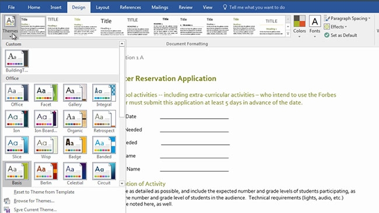Open the File tab
This screenshot has height=213, width=379.
coord(11,7)
